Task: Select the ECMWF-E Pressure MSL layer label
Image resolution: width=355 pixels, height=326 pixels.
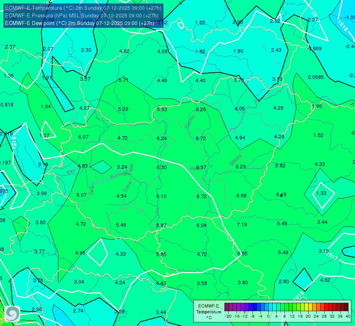Action: [x=82, y=16]
